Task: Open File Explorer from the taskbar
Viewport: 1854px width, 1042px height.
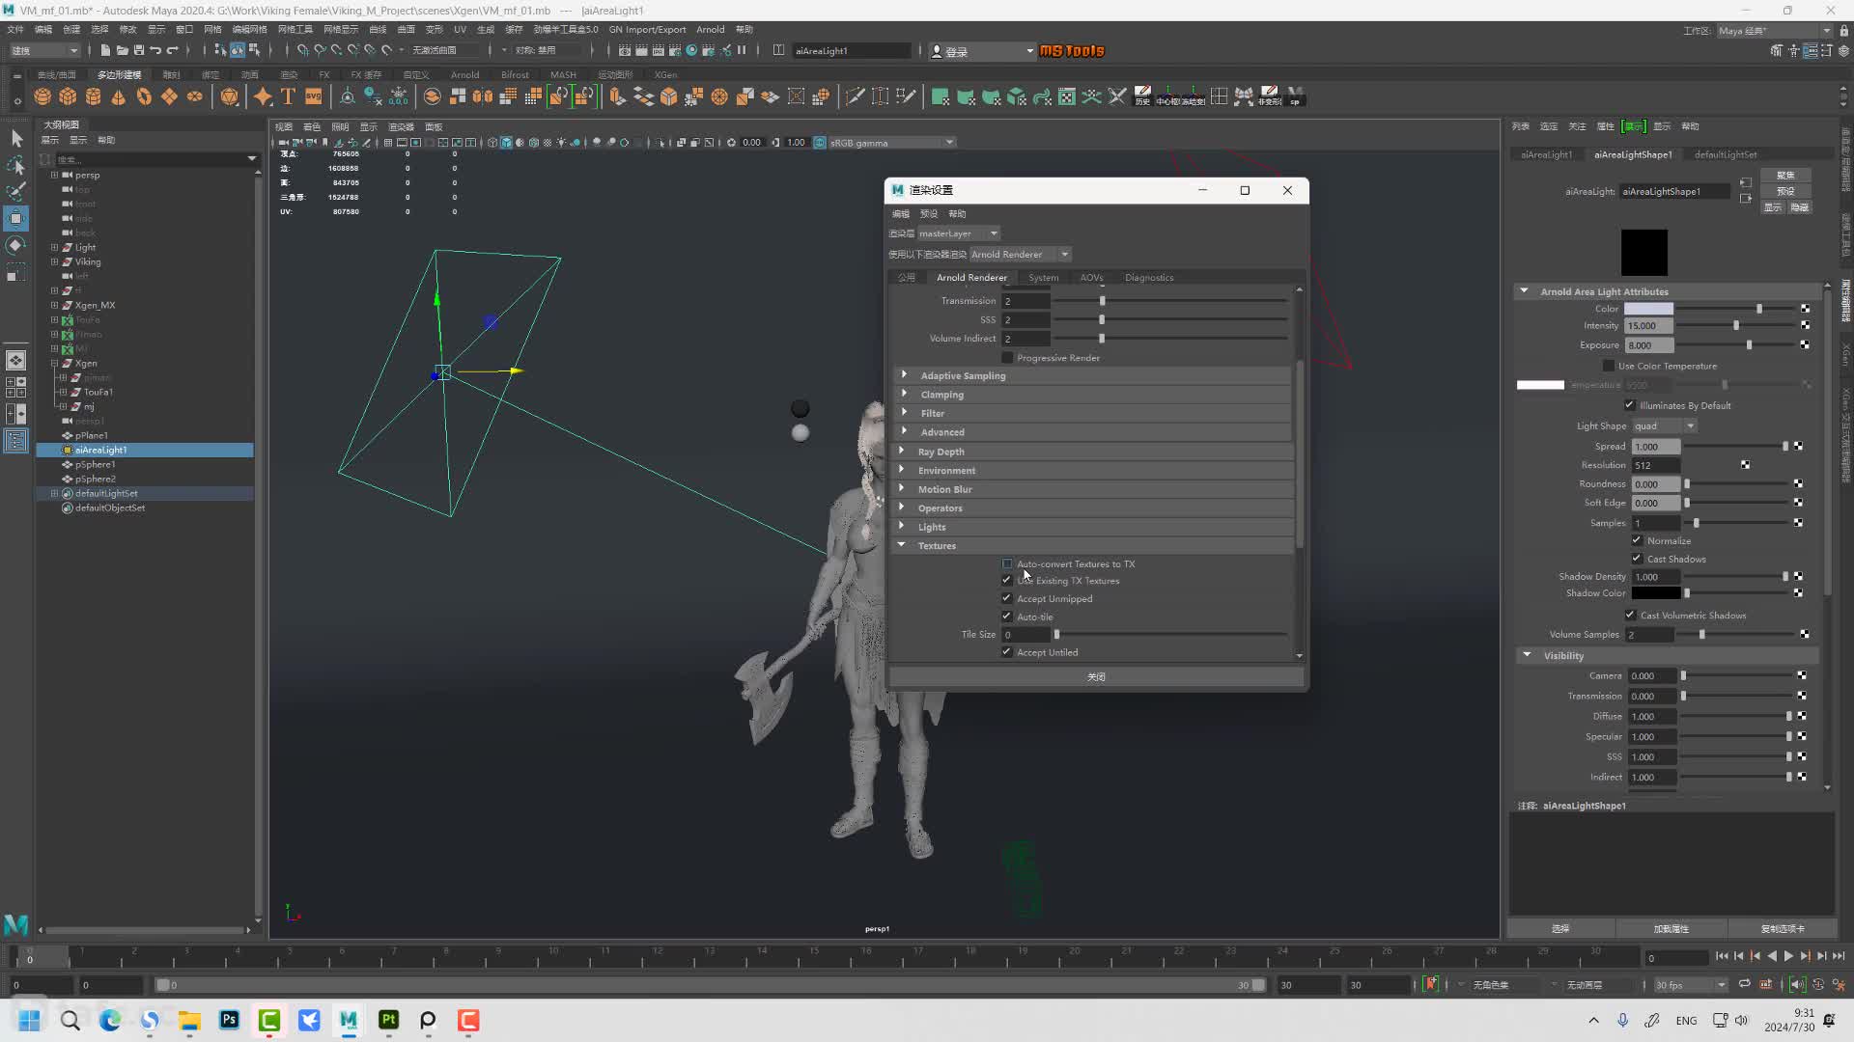Action: point(189,1021)
